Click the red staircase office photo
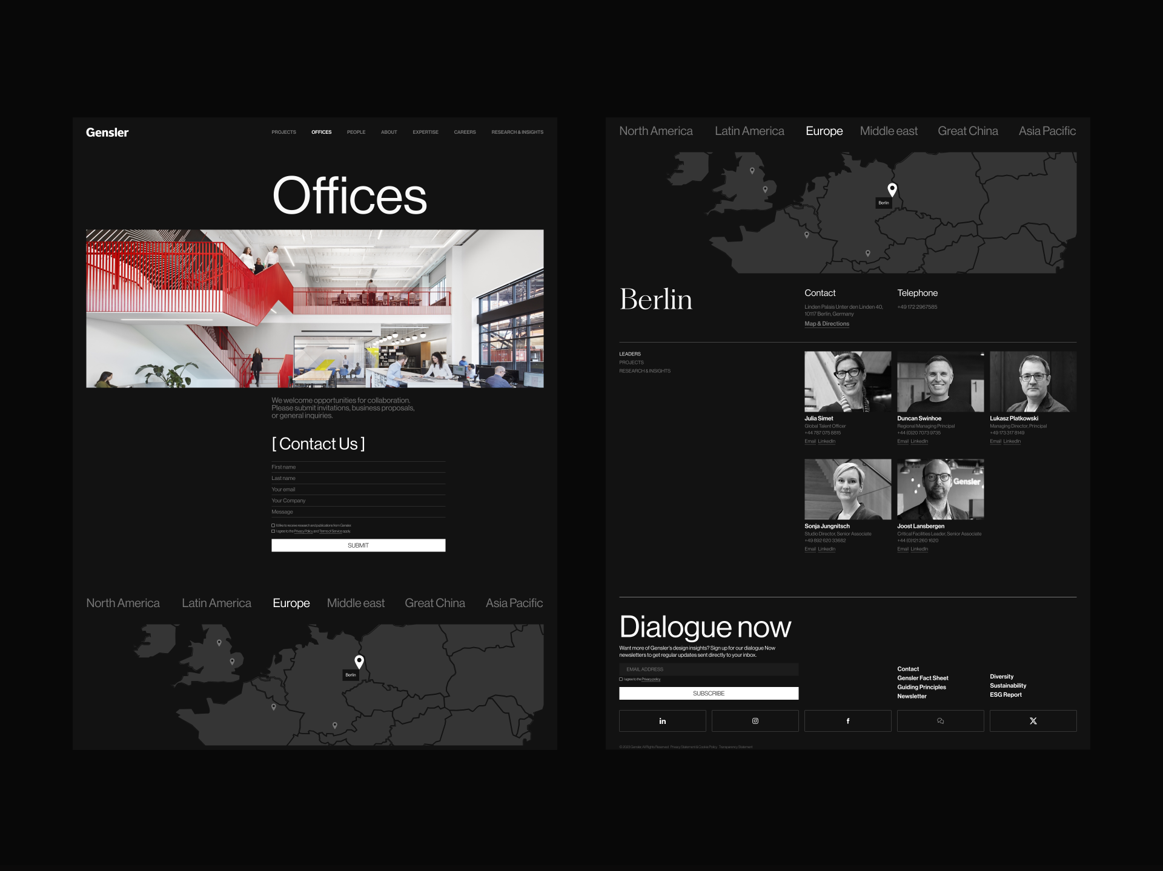This screenshot has width=1163, height=871. [315, 307]
